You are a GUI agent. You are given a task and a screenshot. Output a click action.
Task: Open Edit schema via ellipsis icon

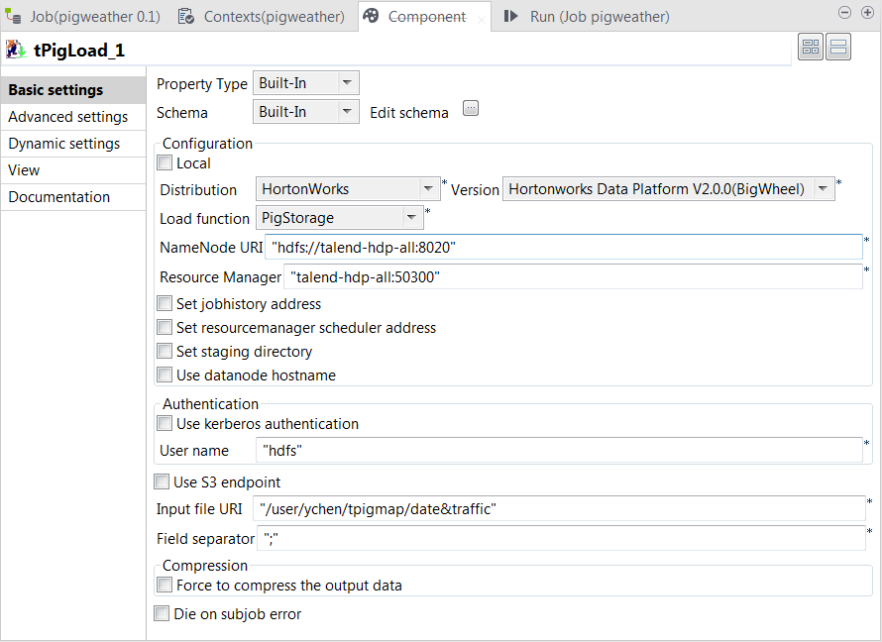tap(471, 108)
